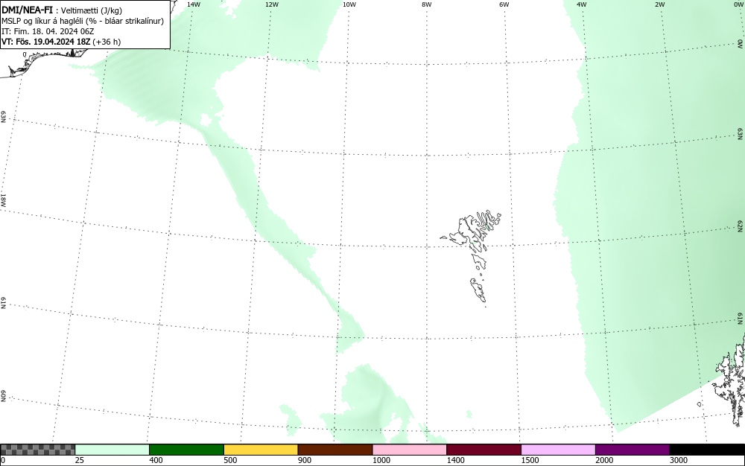Image resolution: width=745 pixels, height=466 pixels.
Task: Click the "12W" longitude label
Action: tap(271, 4)
